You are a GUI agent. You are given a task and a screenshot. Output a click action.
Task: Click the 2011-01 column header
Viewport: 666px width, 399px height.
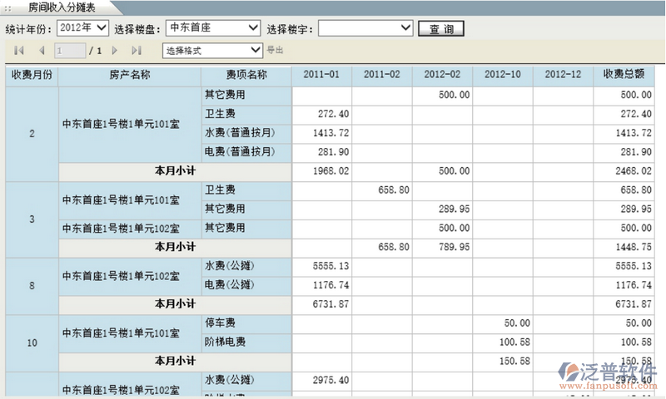point(321,75)
